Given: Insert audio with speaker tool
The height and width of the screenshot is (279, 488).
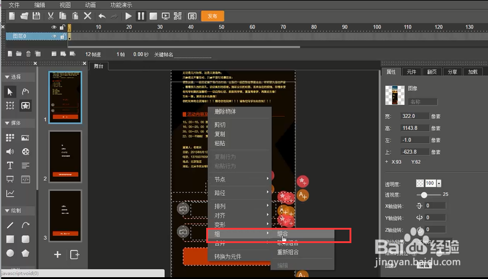Looking at the screenshot, I should point(10,152).
